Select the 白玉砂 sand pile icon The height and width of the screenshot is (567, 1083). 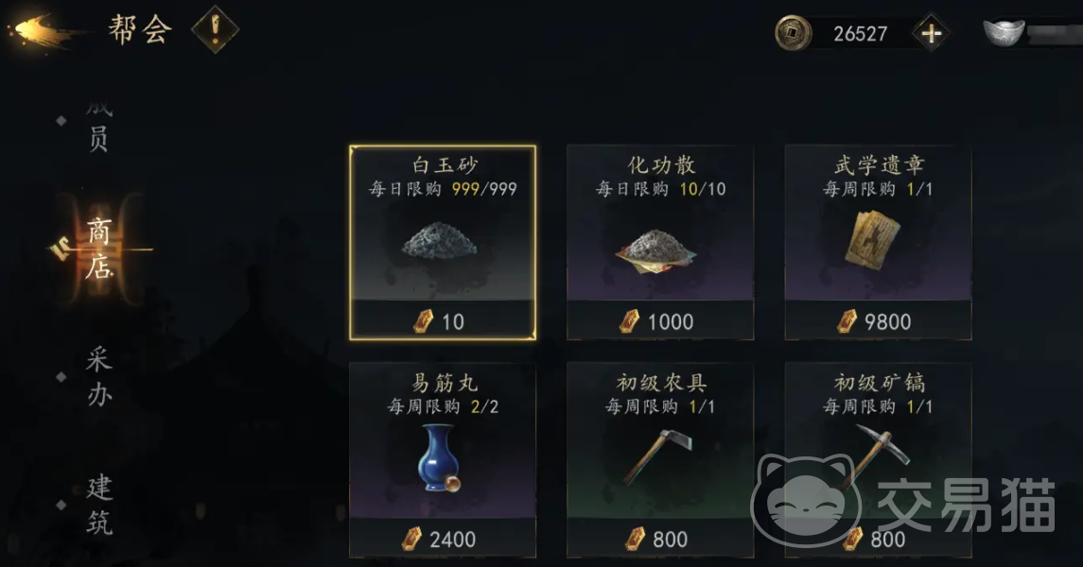point(440,240)
